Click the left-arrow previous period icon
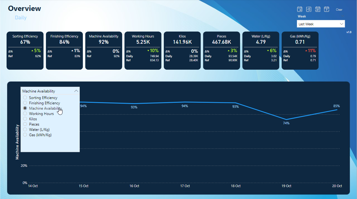357x199 pixels. tap(309, 9)
